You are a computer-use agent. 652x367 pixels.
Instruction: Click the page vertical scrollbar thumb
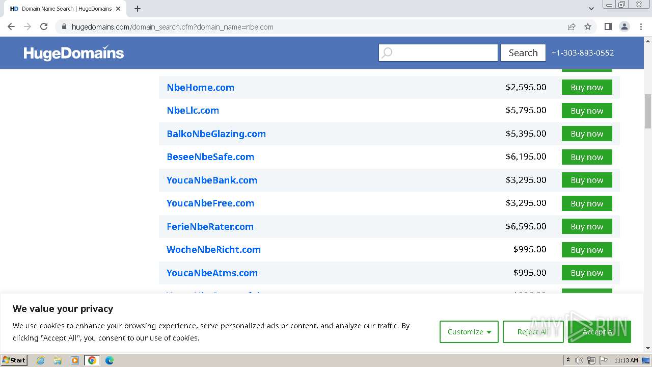[x=648, y=111]
